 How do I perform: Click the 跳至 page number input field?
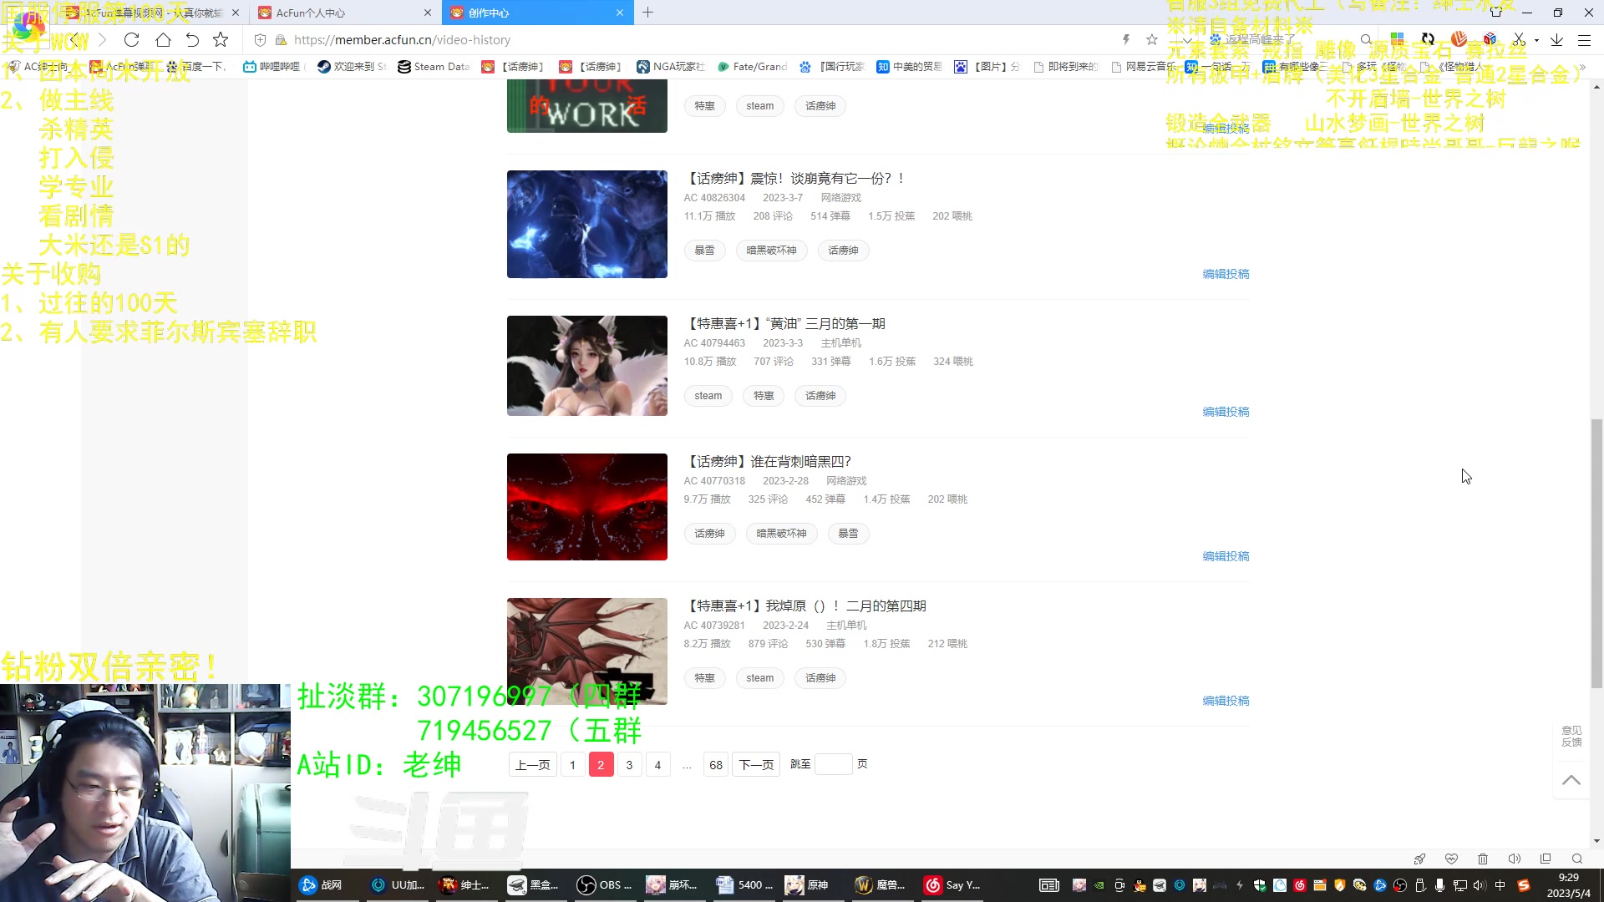833,764
